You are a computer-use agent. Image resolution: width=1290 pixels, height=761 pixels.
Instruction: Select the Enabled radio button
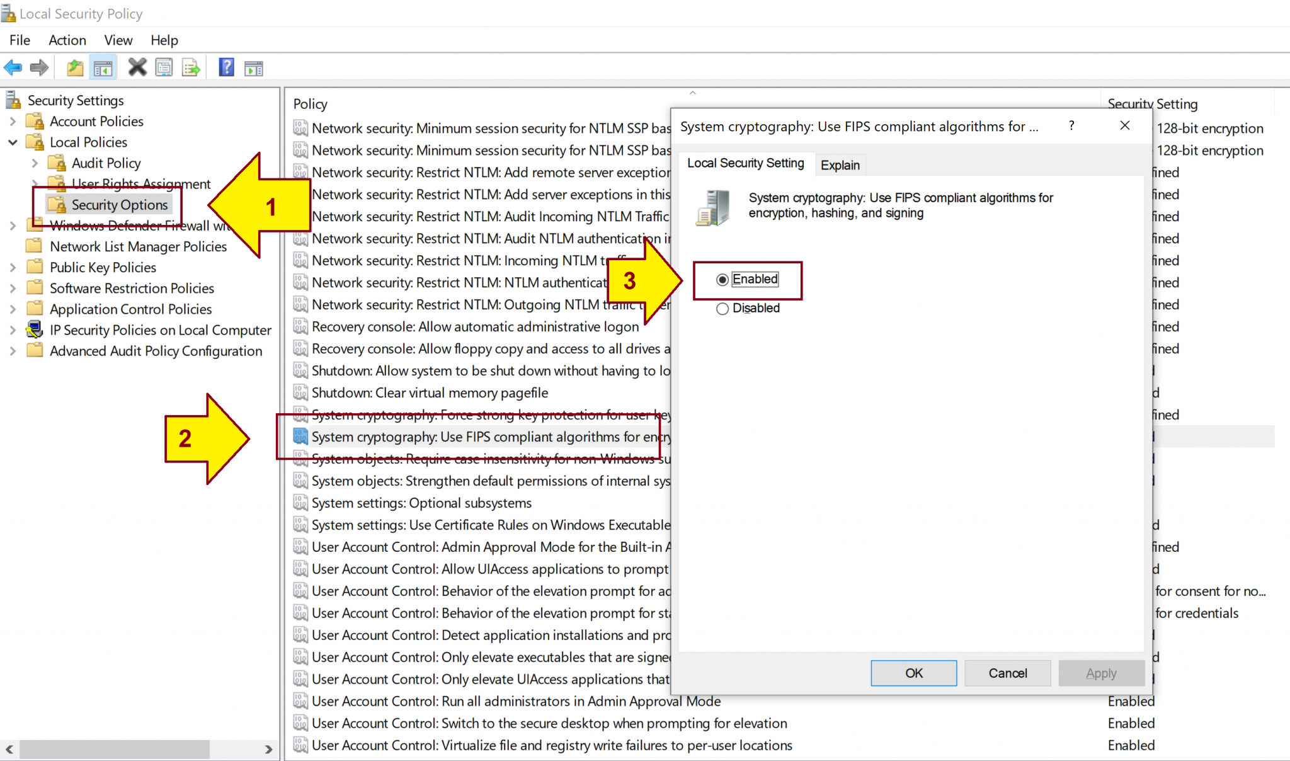pyautogui.click(x=722, y=280)
